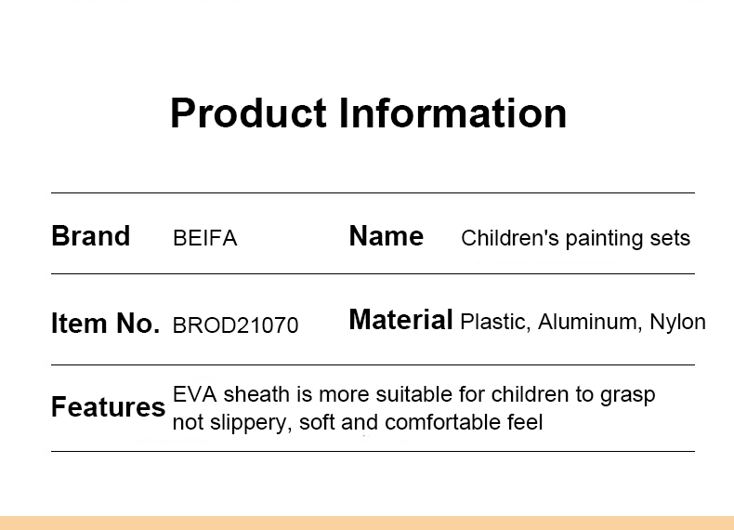Click the Children's painting sets text
The width and height of the screenshot is (734, 530).
coord(575,238)
